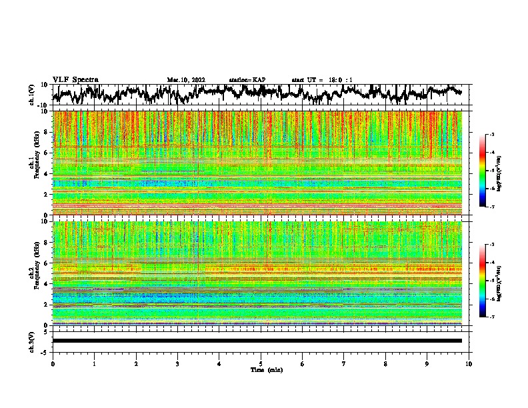Click inside the ch.1 spectrogram panel
Viewport: 528px width, 408px height.
[257, 163]
